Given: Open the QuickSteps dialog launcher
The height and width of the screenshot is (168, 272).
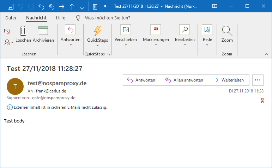Looking at the screenshot, I should 109,54.
